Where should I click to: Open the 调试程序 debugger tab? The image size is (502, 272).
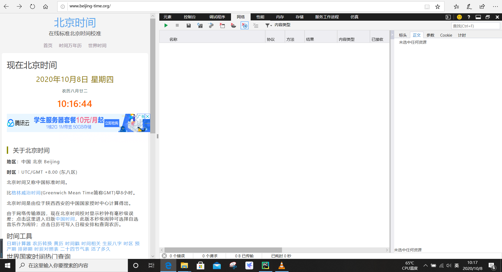(x=217, y=17)
